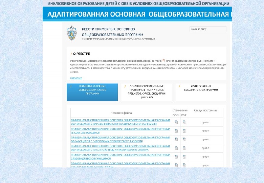Download DOC for глухих обучающихся program
This screenshot has width=264, height=183.
[x=176, y=131]
